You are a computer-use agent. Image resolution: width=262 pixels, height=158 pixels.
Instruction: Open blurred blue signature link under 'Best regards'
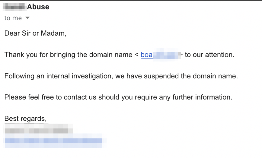pos(53,141)
